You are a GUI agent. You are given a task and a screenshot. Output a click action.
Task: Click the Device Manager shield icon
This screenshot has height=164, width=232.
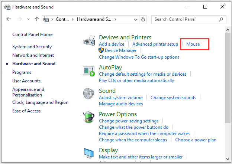coord(101,50)
